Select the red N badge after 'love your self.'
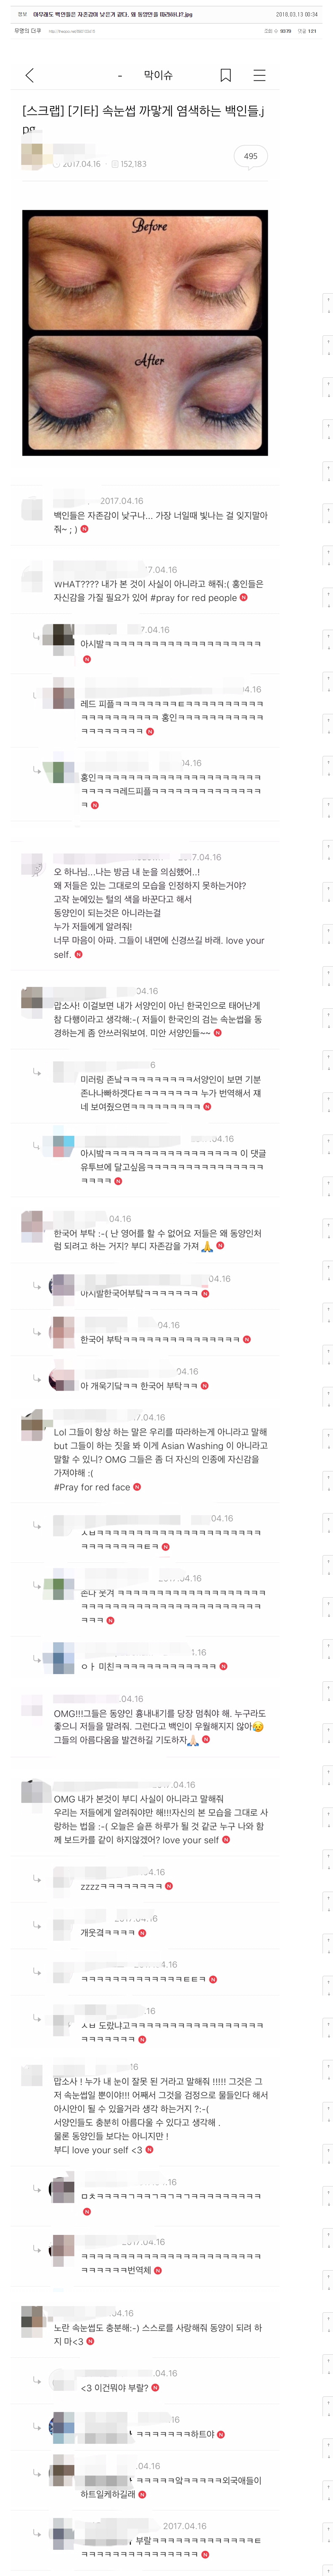This screenshot has width=333, height=2576. (78, 954)
